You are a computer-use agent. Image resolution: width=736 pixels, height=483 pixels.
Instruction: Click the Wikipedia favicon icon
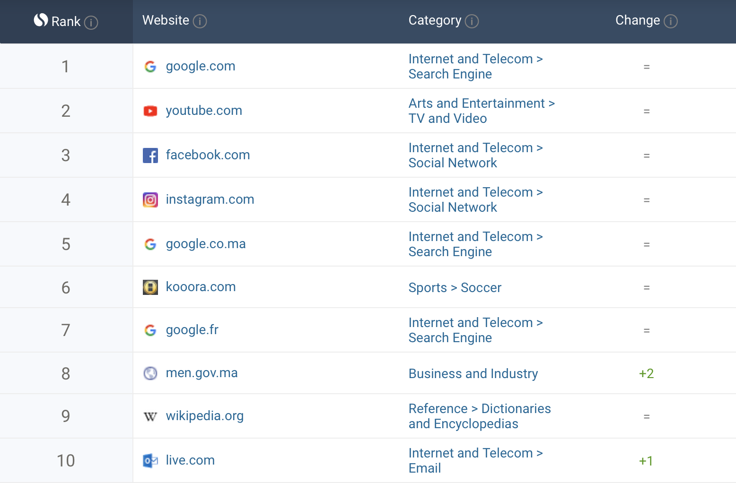[150, 416]
